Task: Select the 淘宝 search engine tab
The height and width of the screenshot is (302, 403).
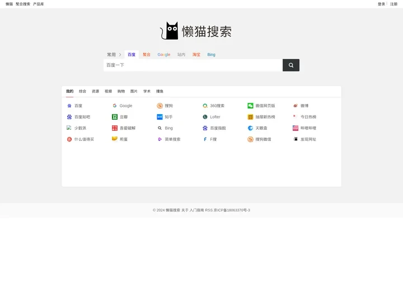Action: (x=196, y=54)
